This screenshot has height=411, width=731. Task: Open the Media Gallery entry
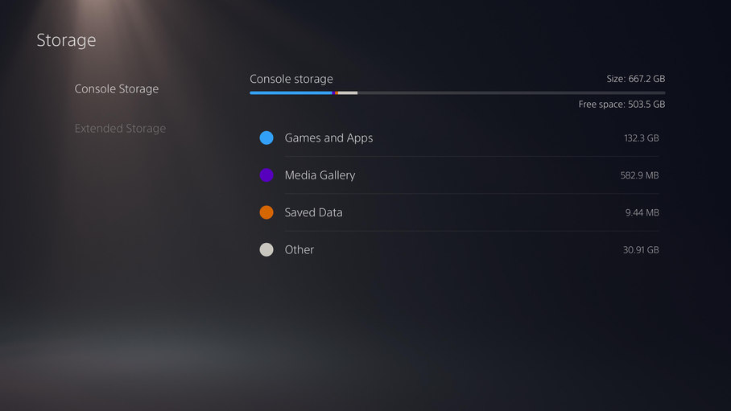[x=459, y=175]
